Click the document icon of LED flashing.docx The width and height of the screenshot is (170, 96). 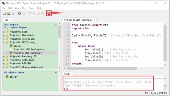[x=11, y=49]
